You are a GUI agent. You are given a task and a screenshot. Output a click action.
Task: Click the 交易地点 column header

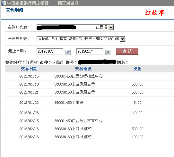[x=83, y=69]
